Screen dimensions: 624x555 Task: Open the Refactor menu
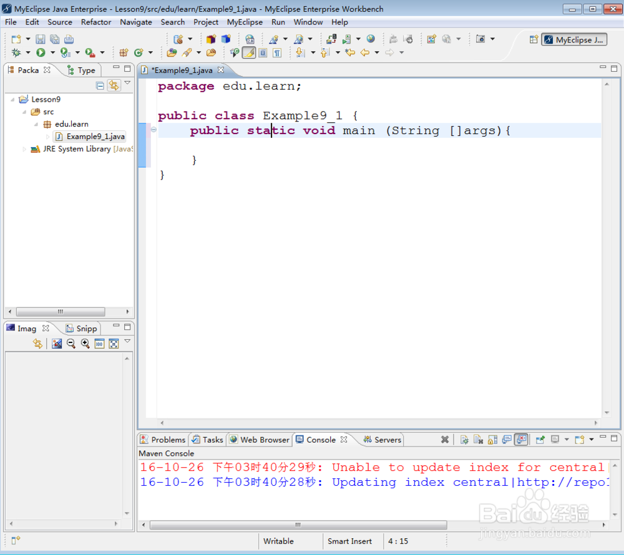click(96, 22)
